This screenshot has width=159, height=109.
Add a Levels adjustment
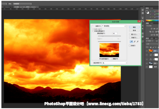[154, 29]
